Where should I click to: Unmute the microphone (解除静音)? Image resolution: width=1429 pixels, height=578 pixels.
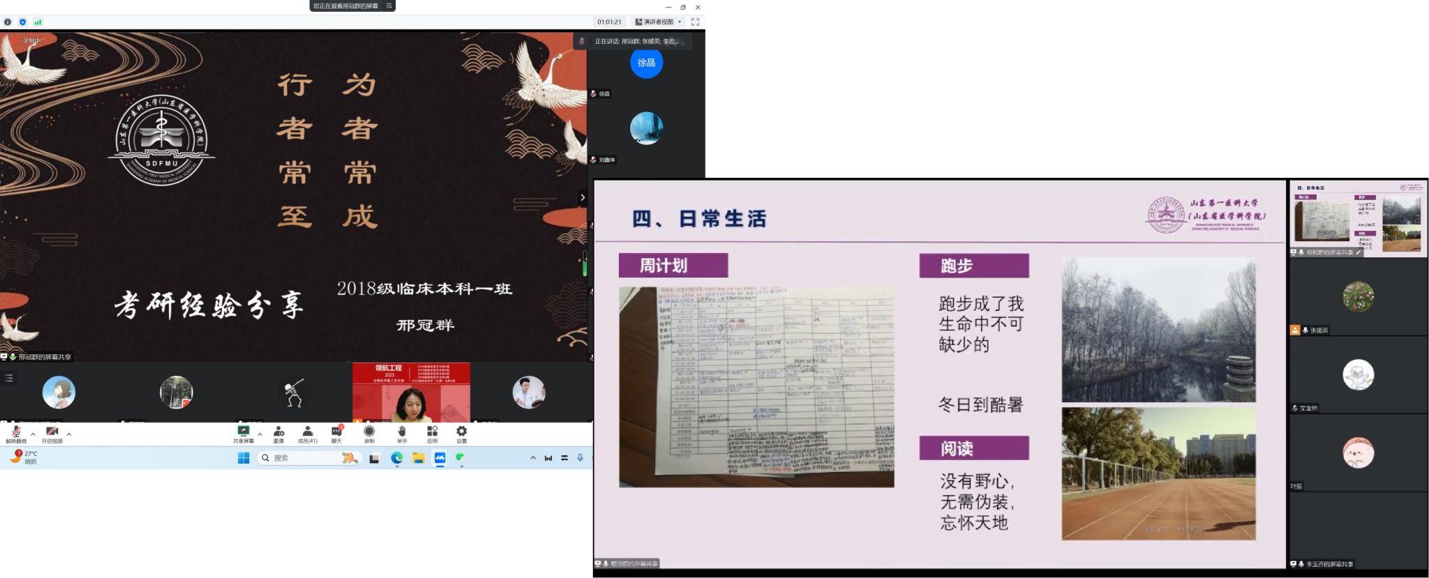(15, 433)
